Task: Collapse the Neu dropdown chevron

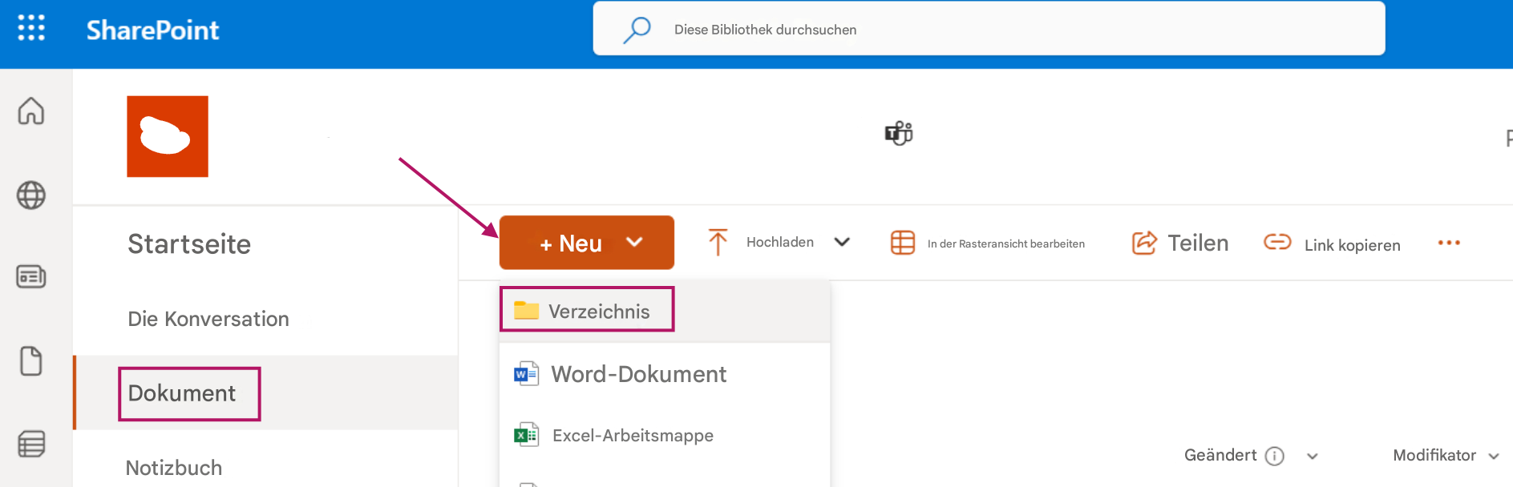Action: tap(634, 242)
